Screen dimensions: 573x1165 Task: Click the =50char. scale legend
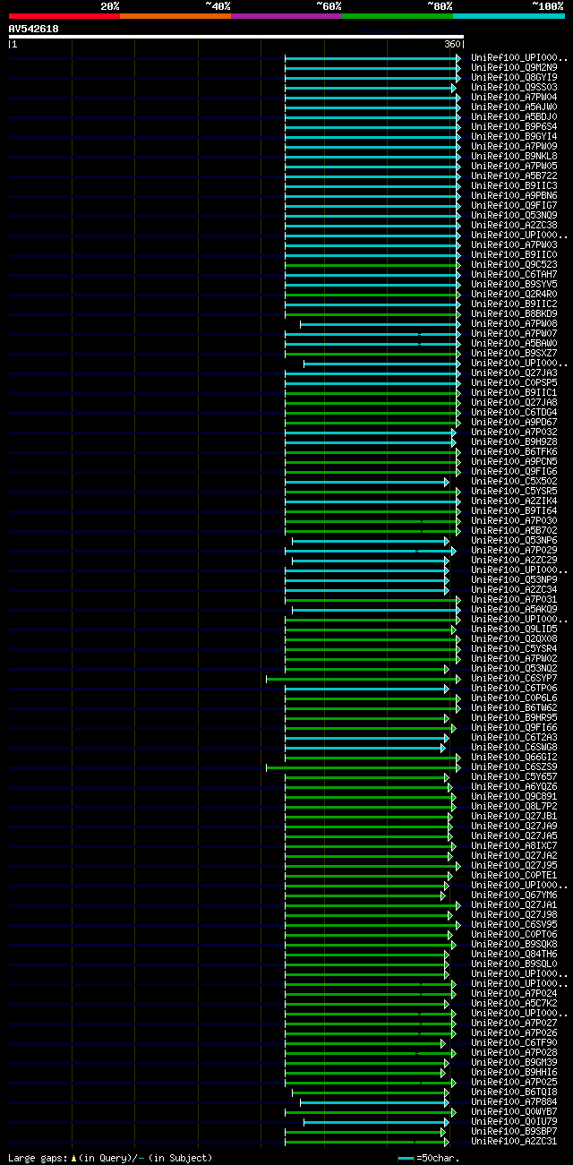point(429,1158)
